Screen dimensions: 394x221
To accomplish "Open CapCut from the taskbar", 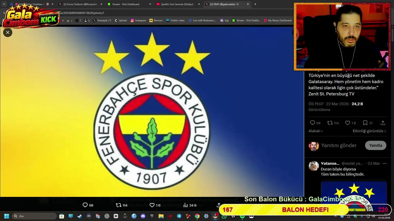I will 116,216.
